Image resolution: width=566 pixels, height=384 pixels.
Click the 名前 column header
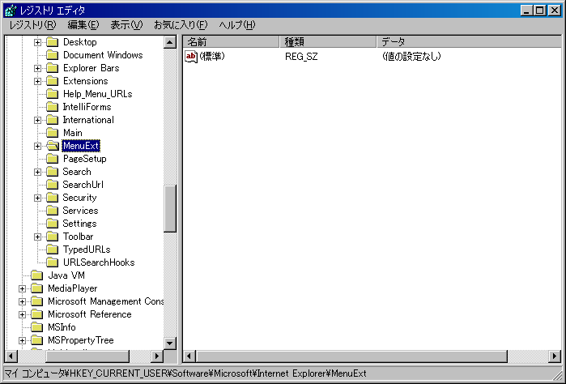[231, 41]
